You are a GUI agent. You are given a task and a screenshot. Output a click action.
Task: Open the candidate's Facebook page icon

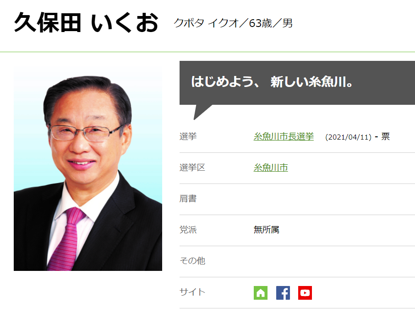(x=283, y=293)
